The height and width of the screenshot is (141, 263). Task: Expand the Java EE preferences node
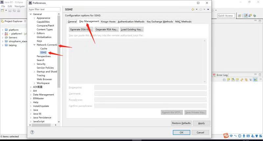click(31, 114)
